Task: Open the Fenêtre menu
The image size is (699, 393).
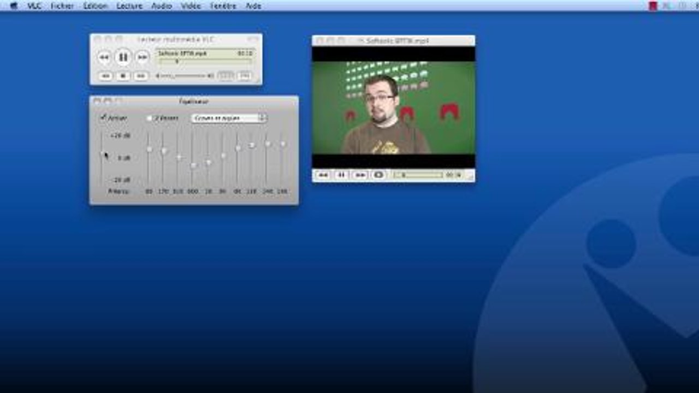Action: (223, 6)
